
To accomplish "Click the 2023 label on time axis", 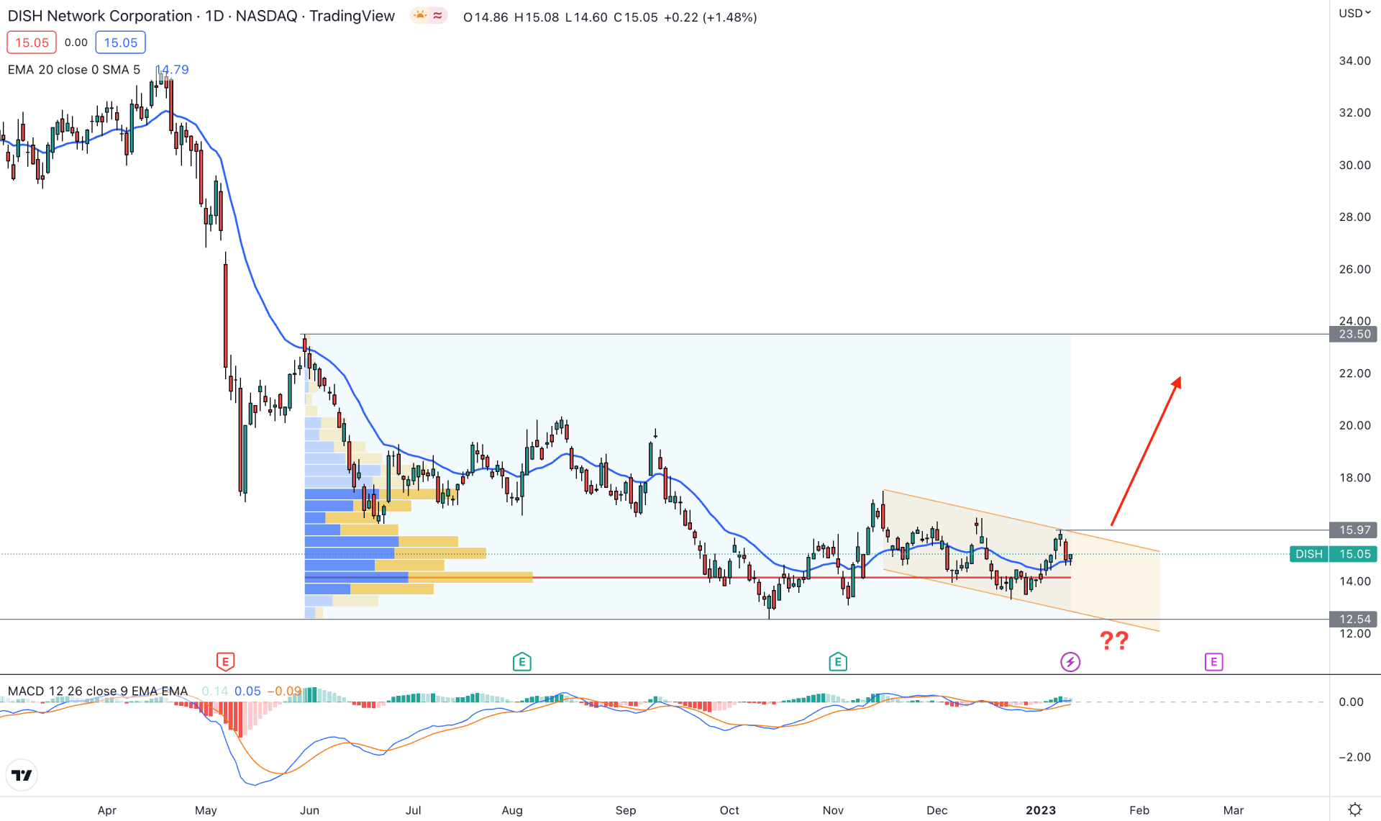I will click(1041, 810).
